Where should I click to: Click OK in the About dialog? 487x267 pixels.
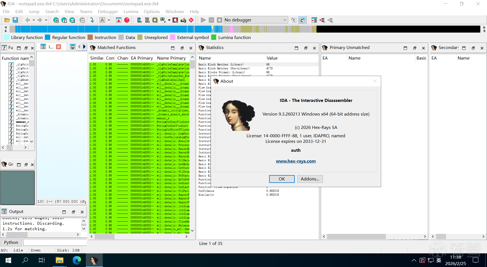click(282, 179)
